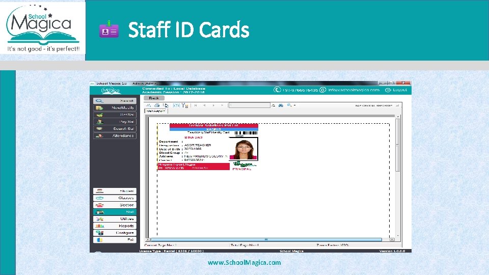Image resolution: width=489 pixels, height=275 pixels.
Task: Click the SAP Crystal Reports logo text
Action: click(x=373, y=106)
